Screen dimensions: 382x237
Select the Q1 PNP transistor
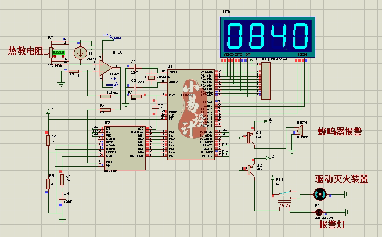click(250, 138)
